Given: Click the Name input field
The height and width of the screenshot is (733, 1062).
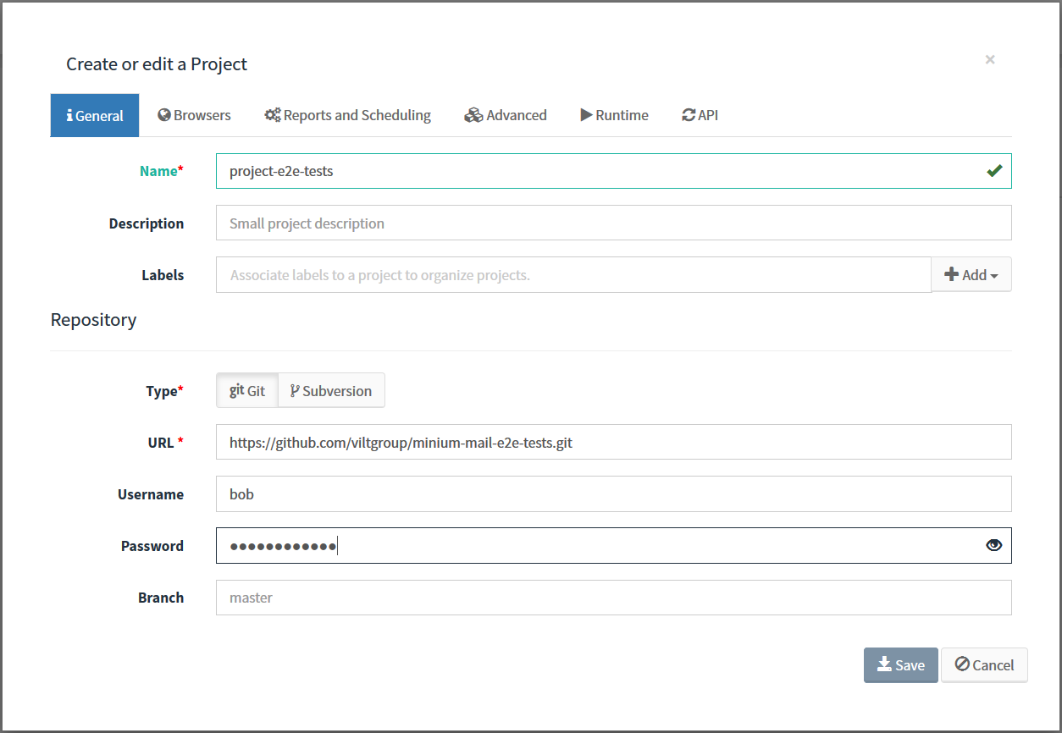Looking at the screenshot, I should (613, 171).
